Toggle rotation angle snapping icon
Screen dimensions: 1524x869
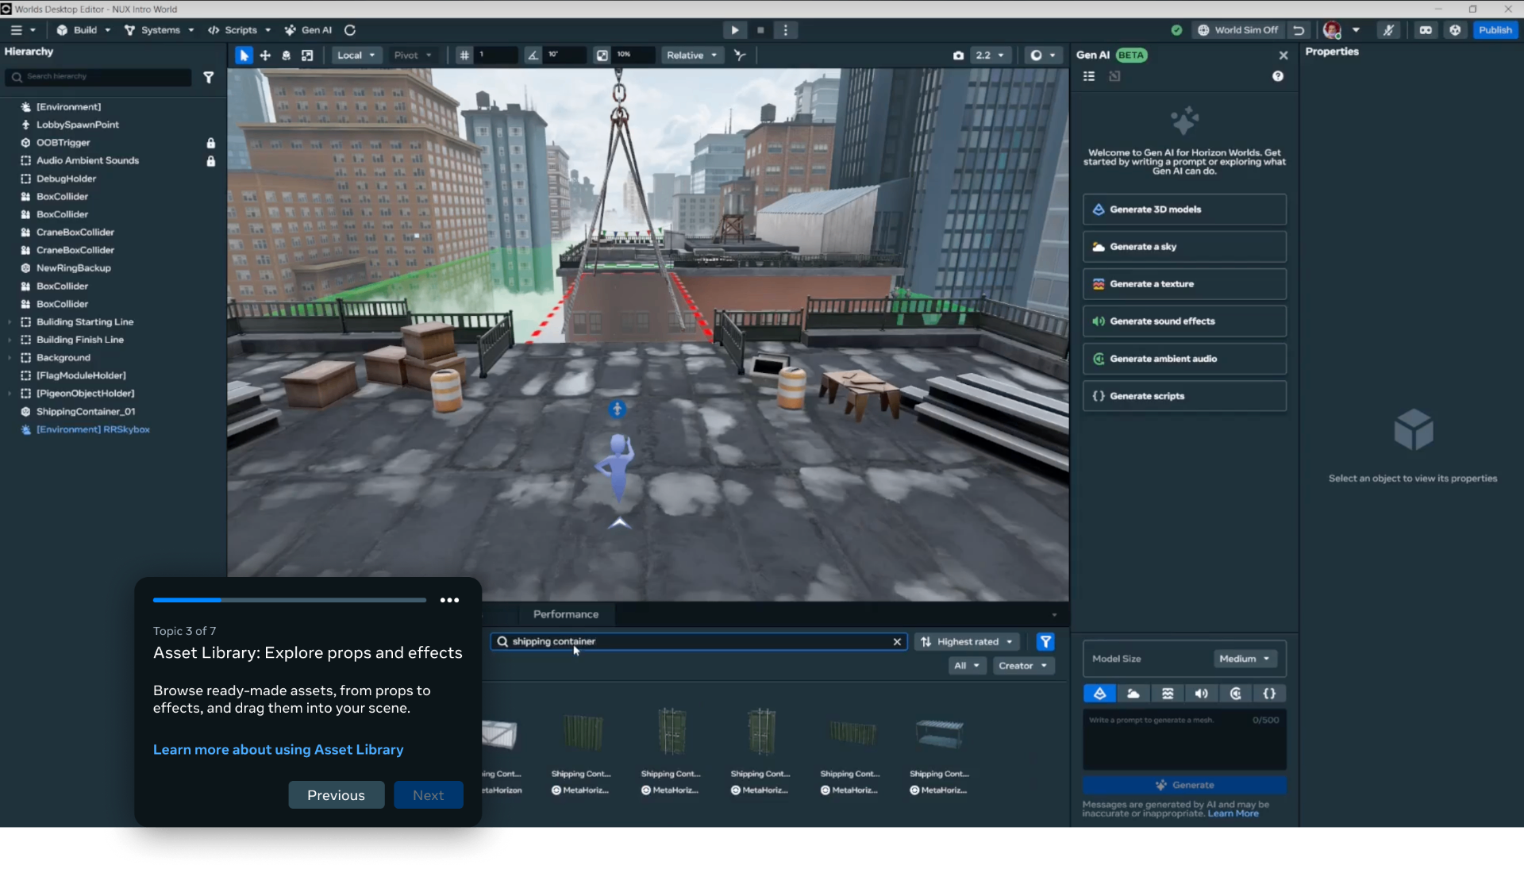(x=533, y=56)
